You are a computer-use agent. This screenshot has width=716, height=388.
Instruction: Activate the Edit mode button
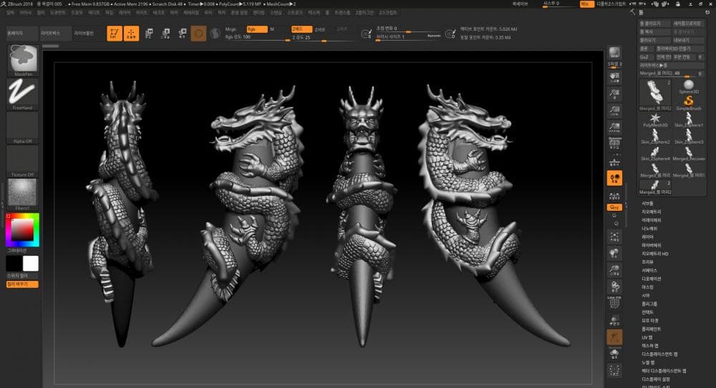coord(114,34)
